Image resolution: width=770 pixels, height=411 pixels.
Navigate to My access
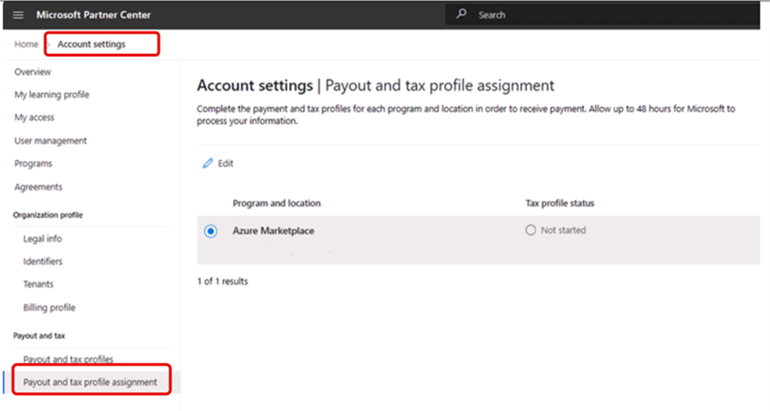pos(34,117)
